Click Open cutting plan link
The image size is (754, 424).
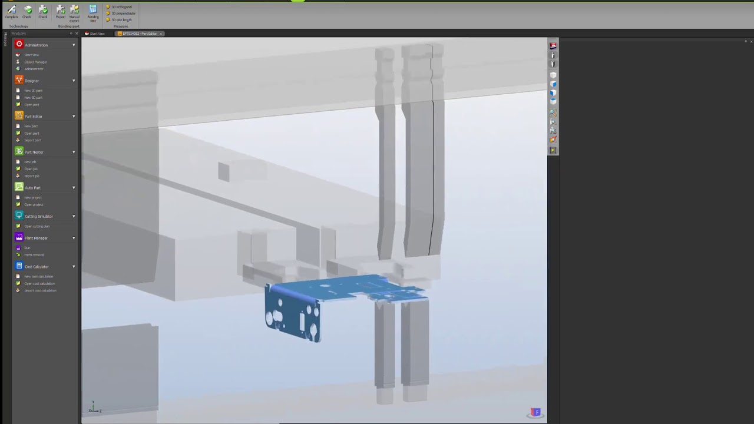pyautogui.click(x=37, y=226)
